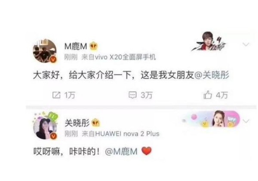Viewport: 258px width, 181px height.
Task: Click the crown badge next to M鹿M
Action: pyautogui.click(x=94, y=46)
